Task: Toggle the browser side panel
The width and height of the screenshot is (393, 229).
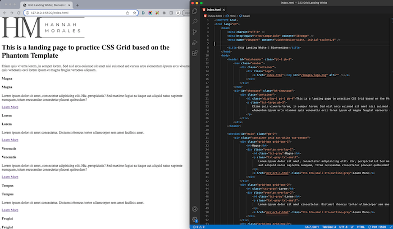Action: (x=171, y=13)
